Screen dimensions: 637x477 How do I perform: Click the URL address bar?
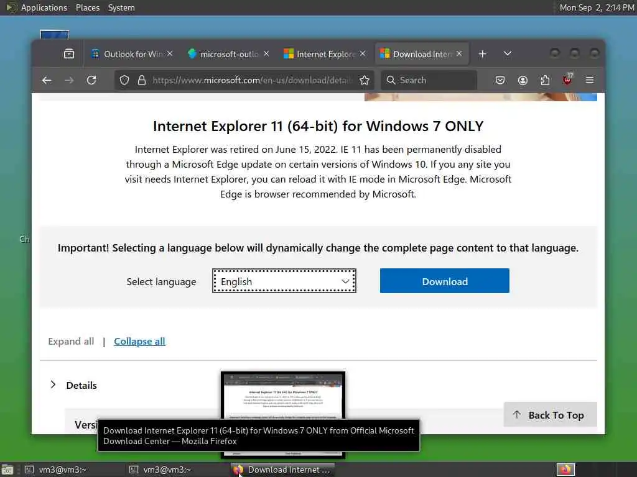click(252, 80)
